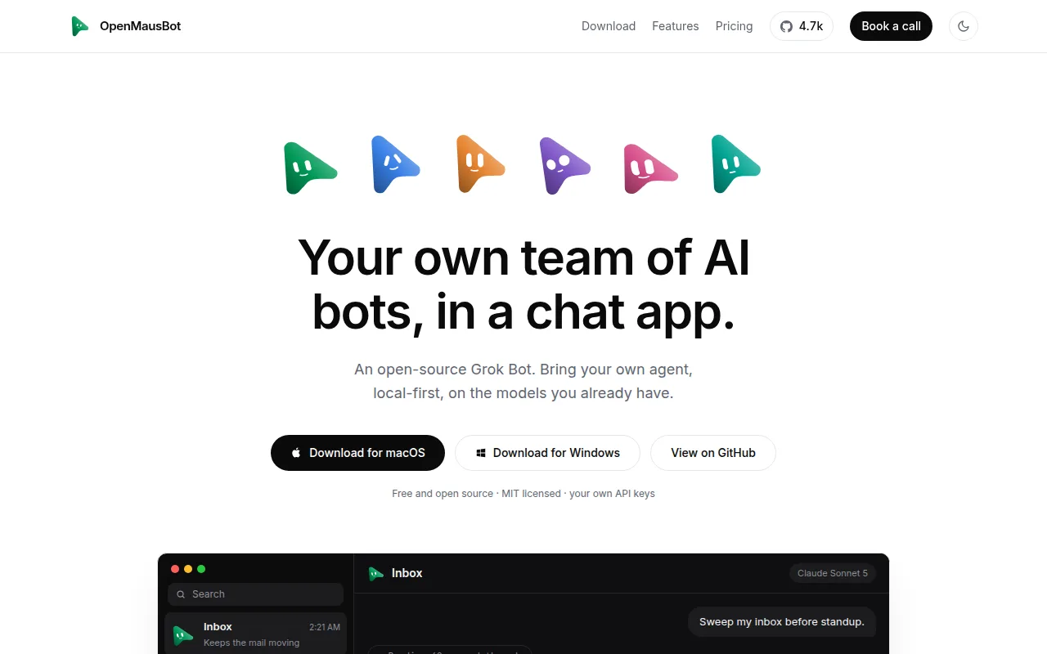Click the yellow window dot in app preview
1047x654 pixels.
click(188, 569)
